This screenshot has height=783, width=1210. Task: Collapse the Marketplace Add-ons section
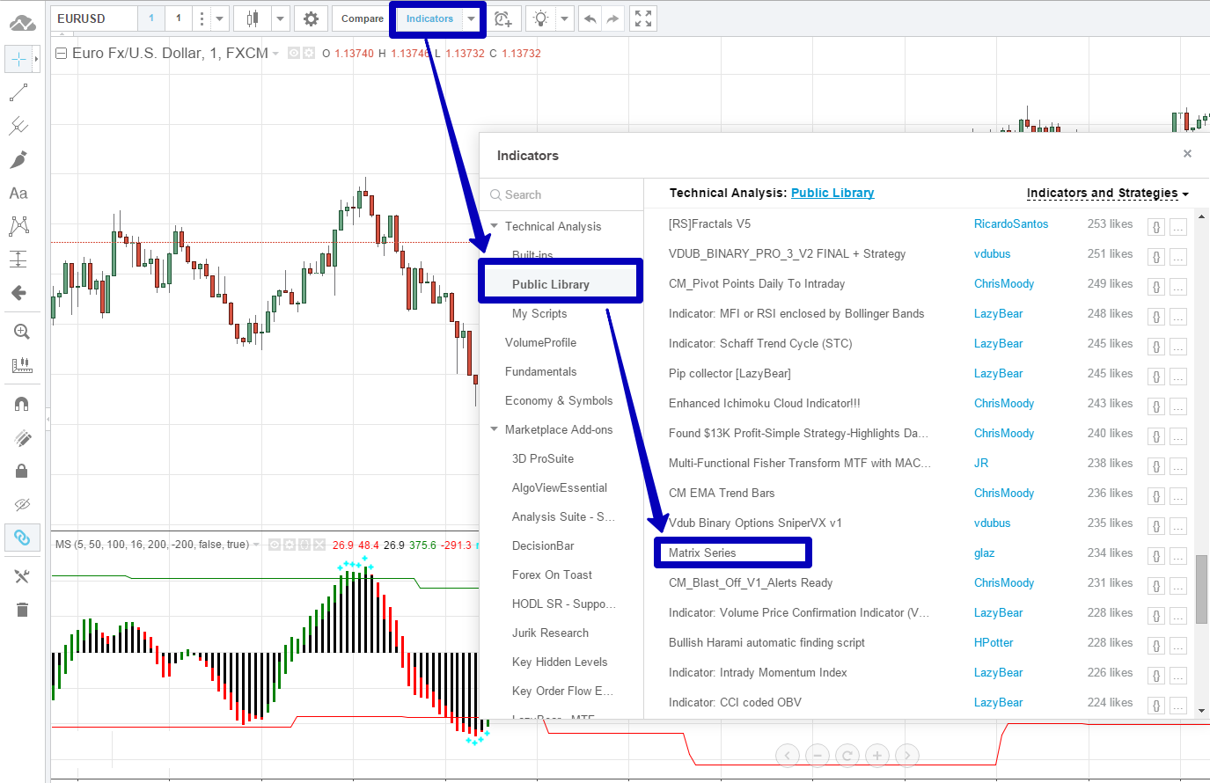(x=495, y=429)
